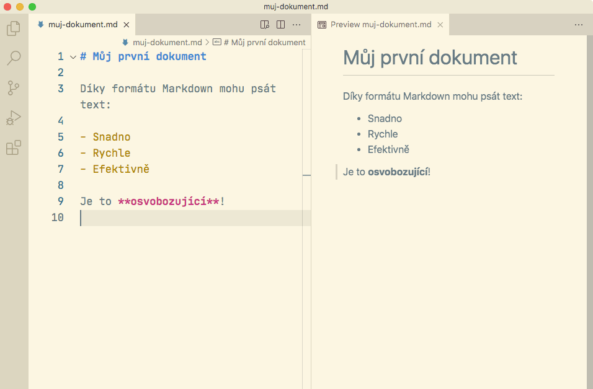Click line number 9 in the gutter

tap(61, 201)
